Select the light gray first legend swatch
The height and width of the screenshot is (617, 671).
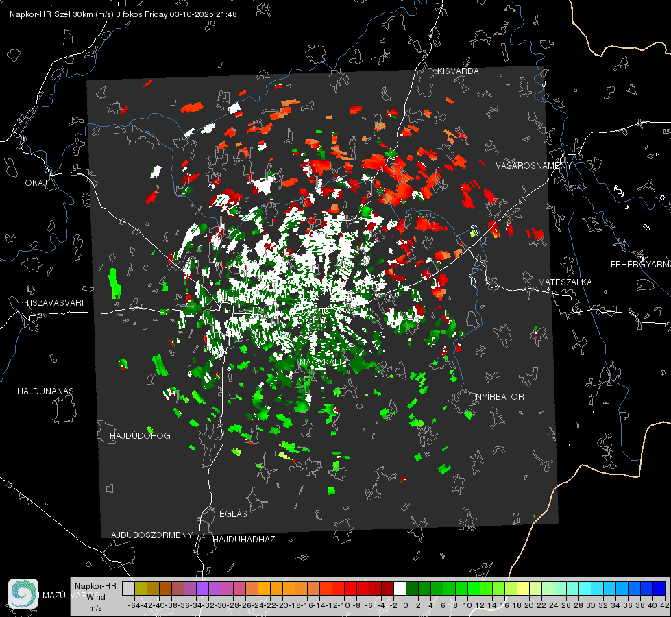pos(128,588)
